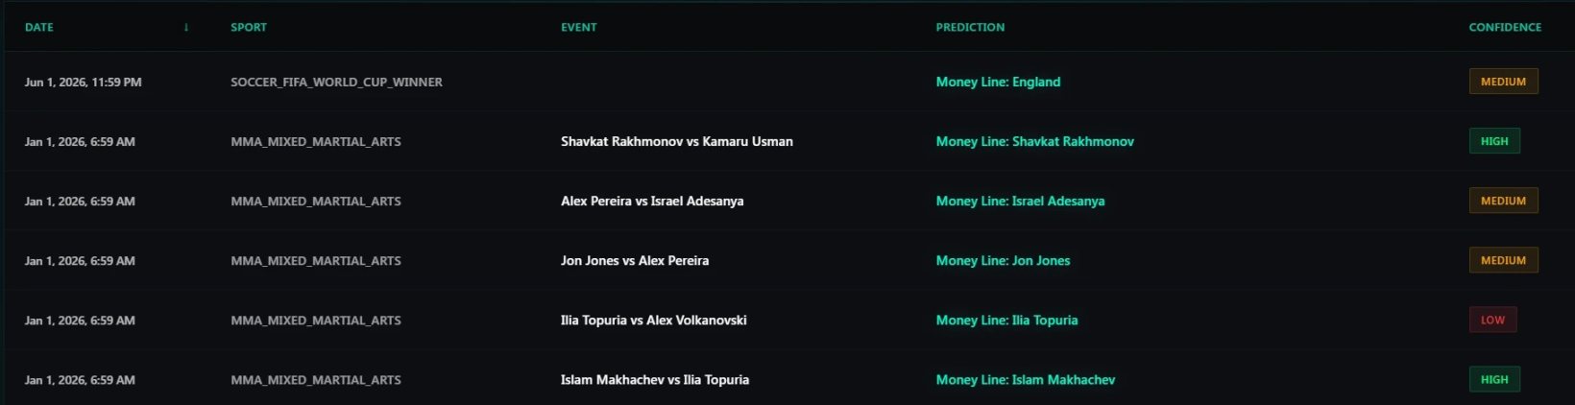Screen dimensions: 1575x405
Task: Select the Money Line: Islam Makhachev prediction
Action: [1025, 379]
